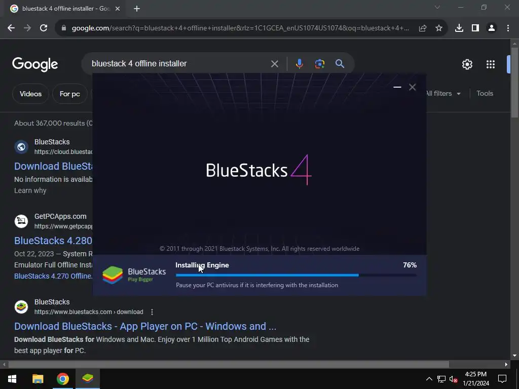The image size is (519, 389).
Task: Open File Explorer from taskbar
Action: click(38, 379)
